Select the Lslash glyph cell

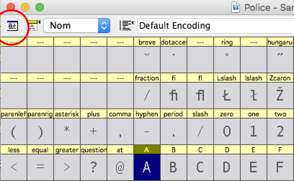pyautogui.click(x=227, y=96)
